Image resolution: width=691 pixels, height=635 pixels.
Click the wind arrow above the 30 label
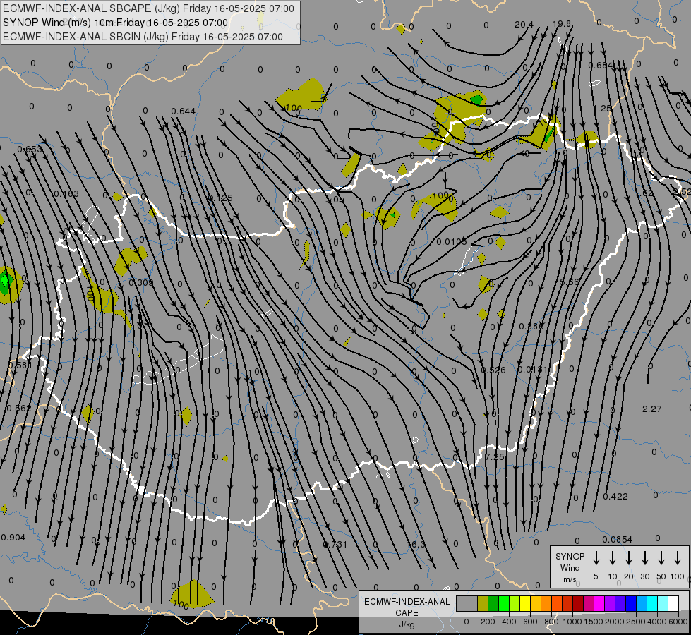coord(644,557)
